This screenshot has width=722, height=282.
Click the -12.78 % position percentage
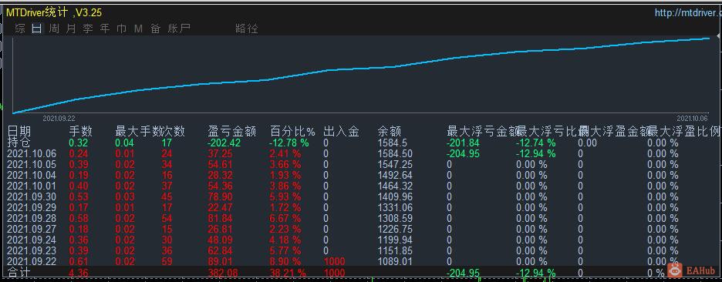pos(289,143)
